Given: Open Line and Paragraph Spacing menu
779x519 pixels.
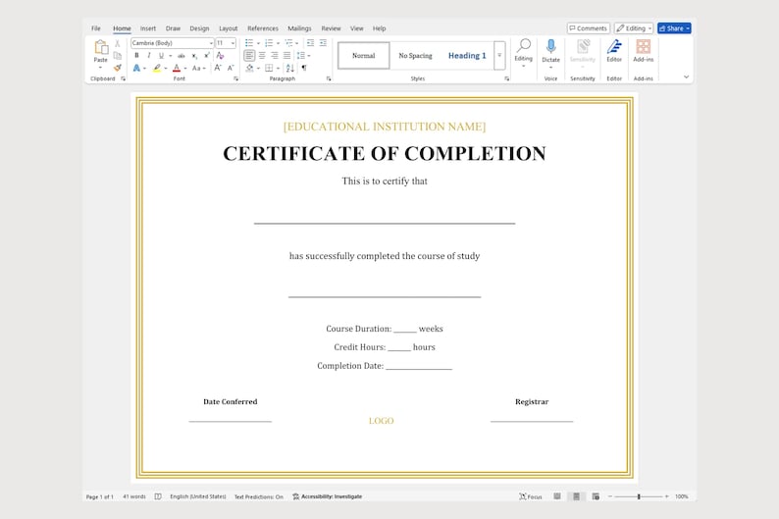Looking at the screenshot, I should (x=301, y=56).
